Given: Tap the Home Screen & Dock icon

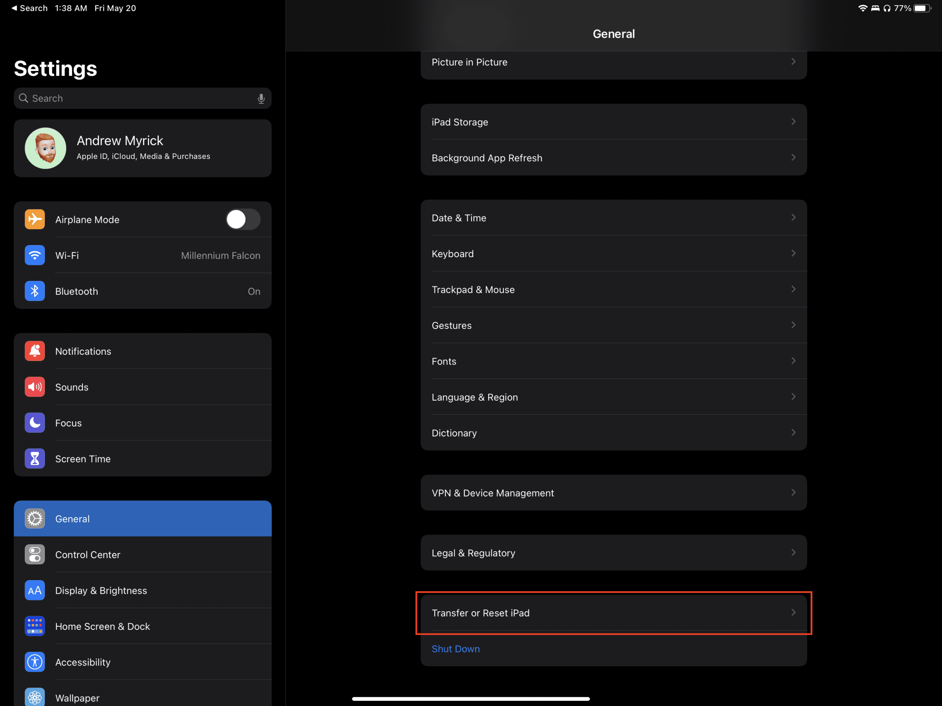Looking at the screenshot, I should (x=35, y=626).
